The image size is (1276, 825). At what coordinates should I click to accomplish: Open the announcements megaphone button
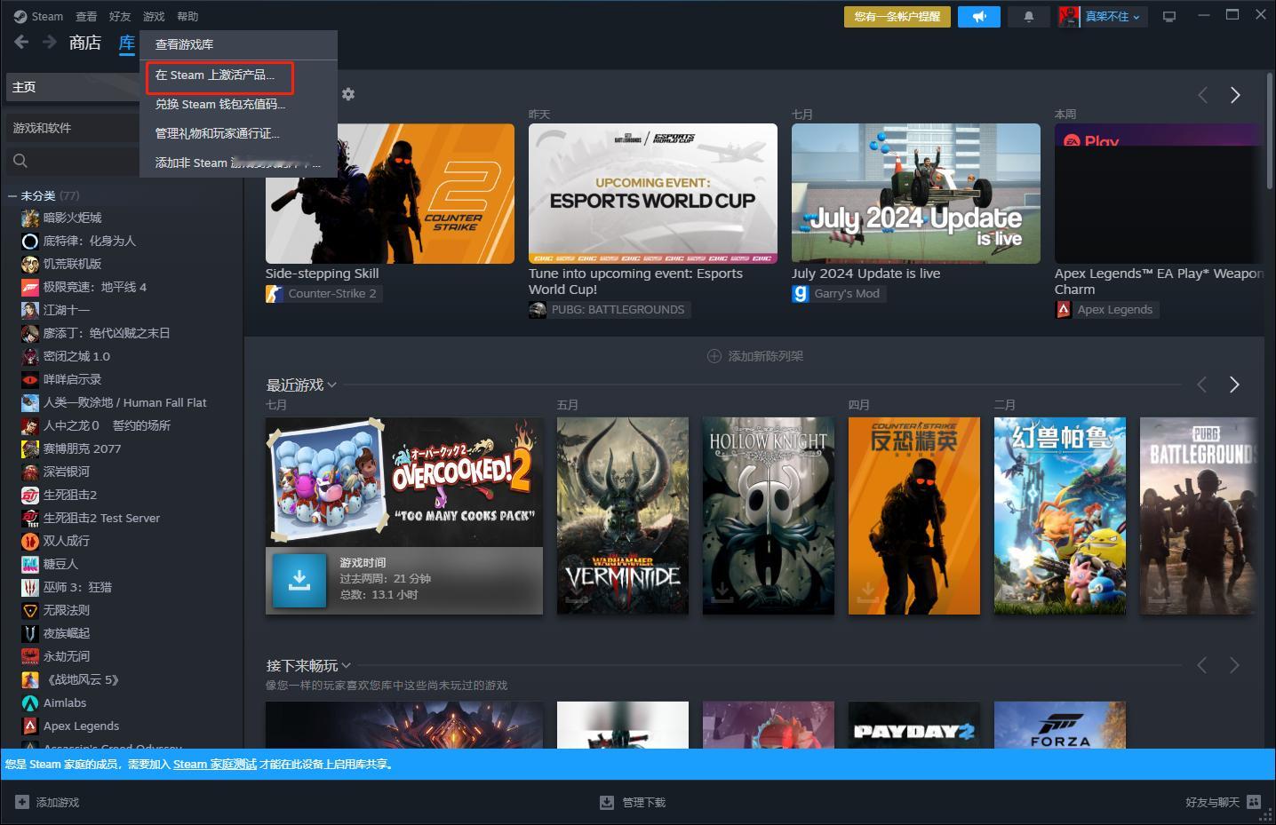click(x=978, y=17)
